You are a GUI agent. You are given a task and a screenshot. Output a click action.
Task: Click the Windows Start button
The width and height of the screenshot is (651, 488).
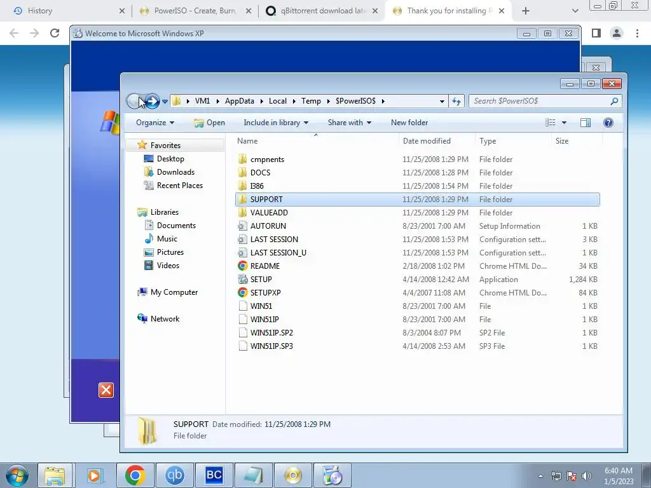click(x=17, y=475)
